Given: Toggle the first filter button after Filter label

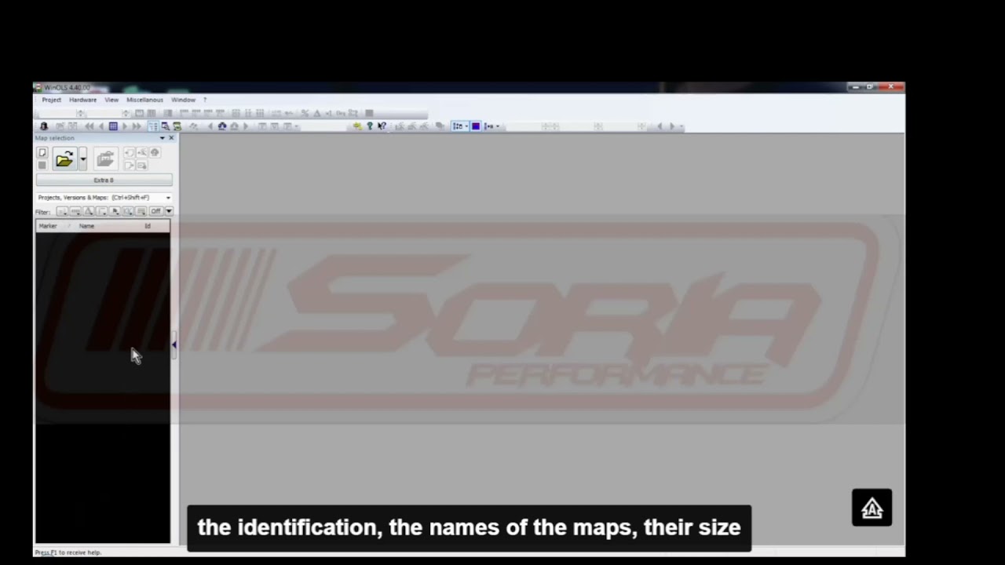Looking at the screenshot, I should (62, 211).
